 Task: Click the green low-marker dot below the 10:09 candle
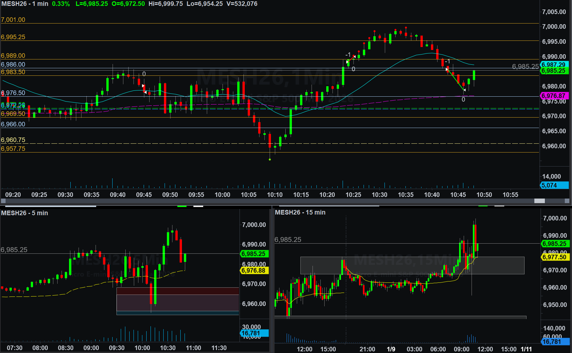click(270, 159)
